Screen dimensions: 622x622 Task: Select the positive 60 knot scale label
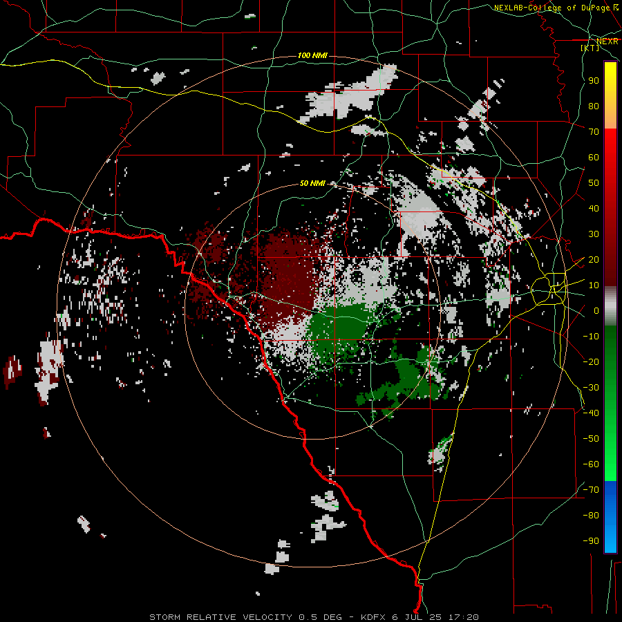[594, 158]
